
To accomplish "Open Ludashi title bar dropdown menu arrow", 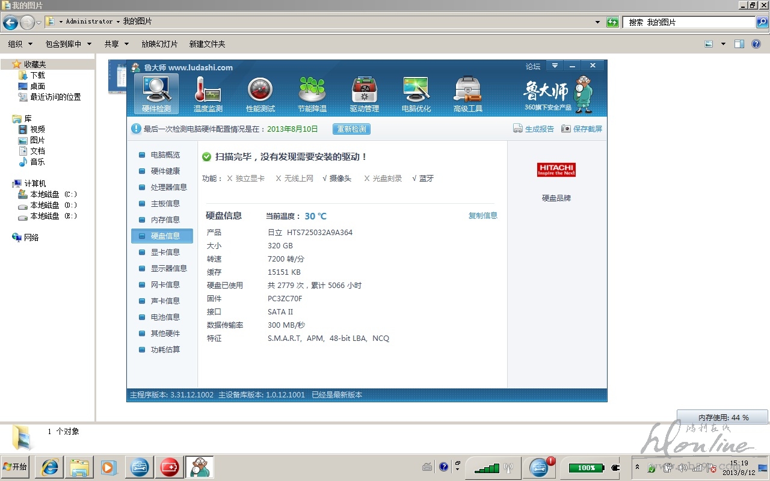I will pyautogui.click(x=555, y=66).
